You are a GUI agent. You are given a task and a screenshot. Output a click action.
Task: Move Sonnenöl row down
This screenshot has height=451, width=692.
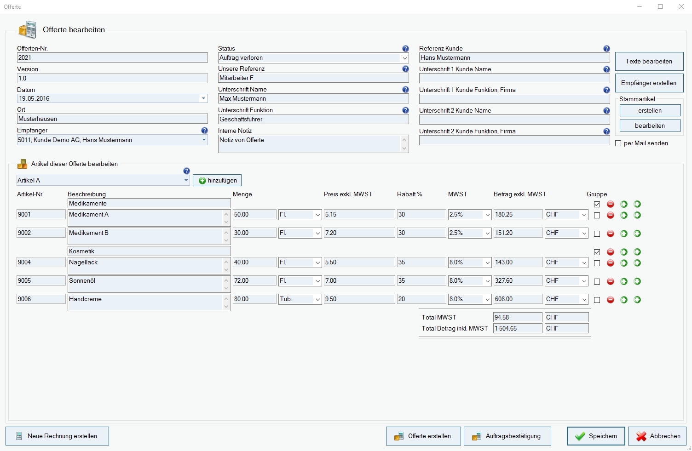(637, 281)
